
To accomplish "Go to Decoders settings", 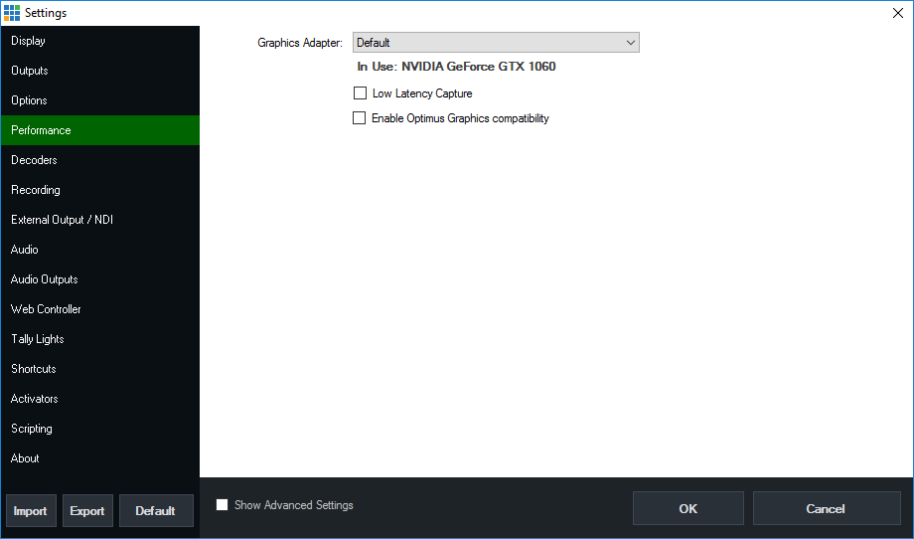I will click(x=100, y=160).
